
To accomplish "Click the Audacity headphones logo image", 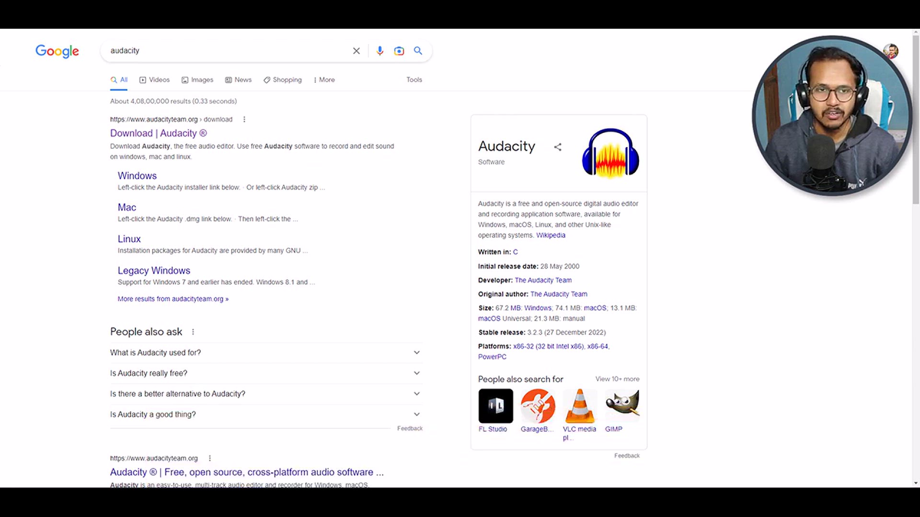I will point(610,153).
